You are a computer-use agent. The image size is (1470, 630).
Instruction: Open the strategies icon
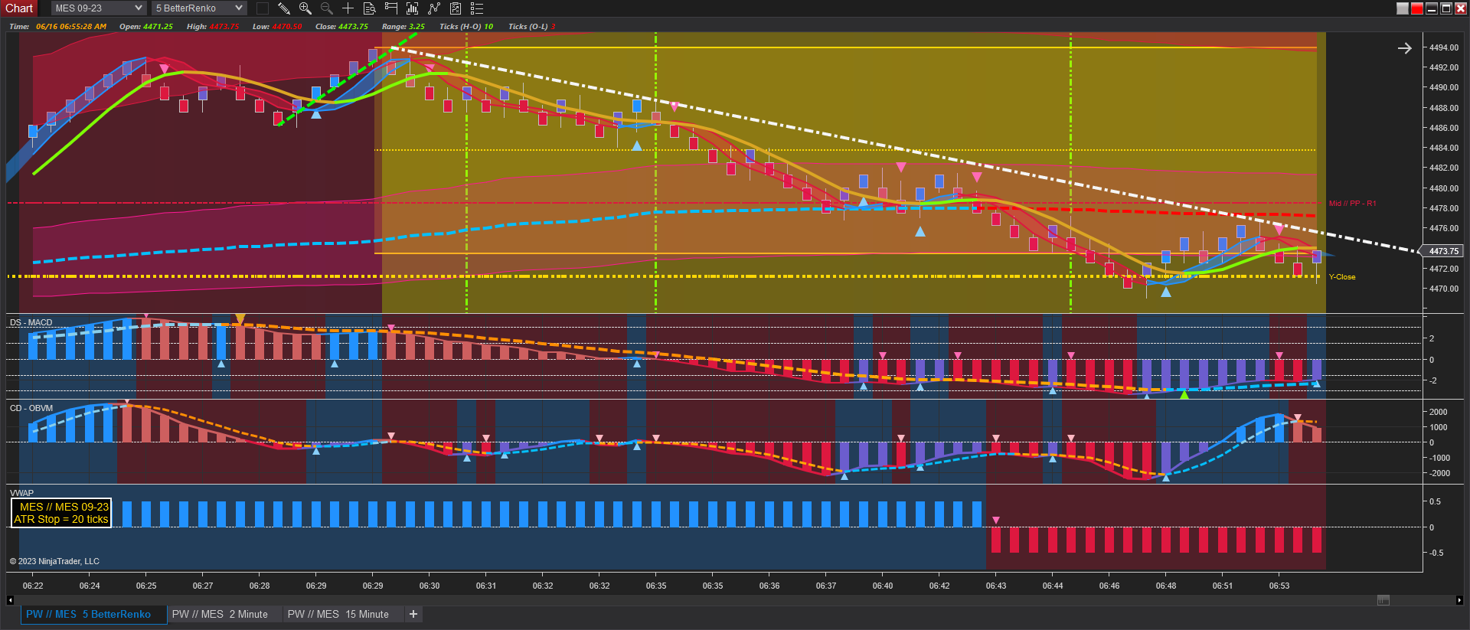coord(455,8)
